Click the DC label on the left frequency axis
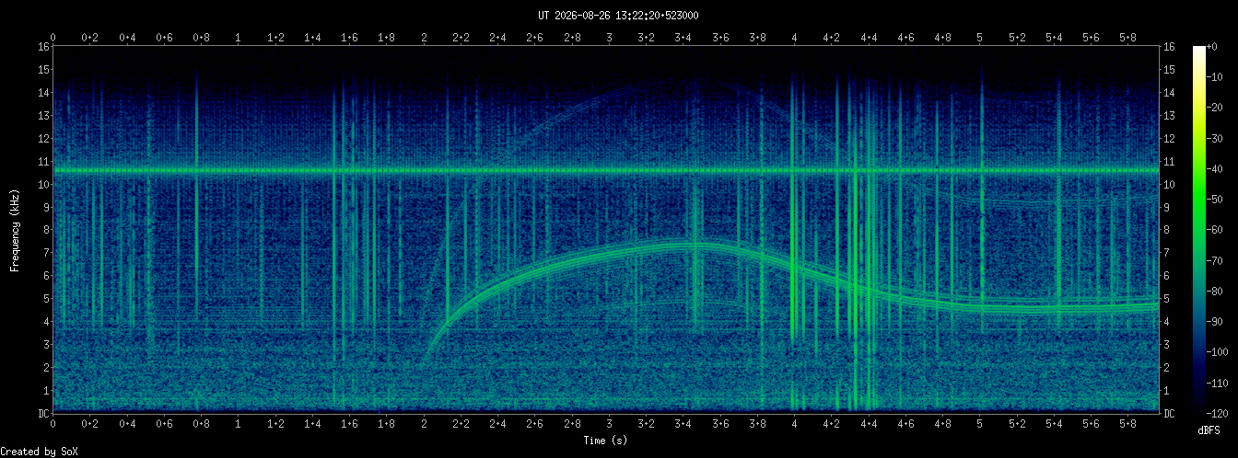This screenshot has width=1238, height=458. (x=43, y=414)
